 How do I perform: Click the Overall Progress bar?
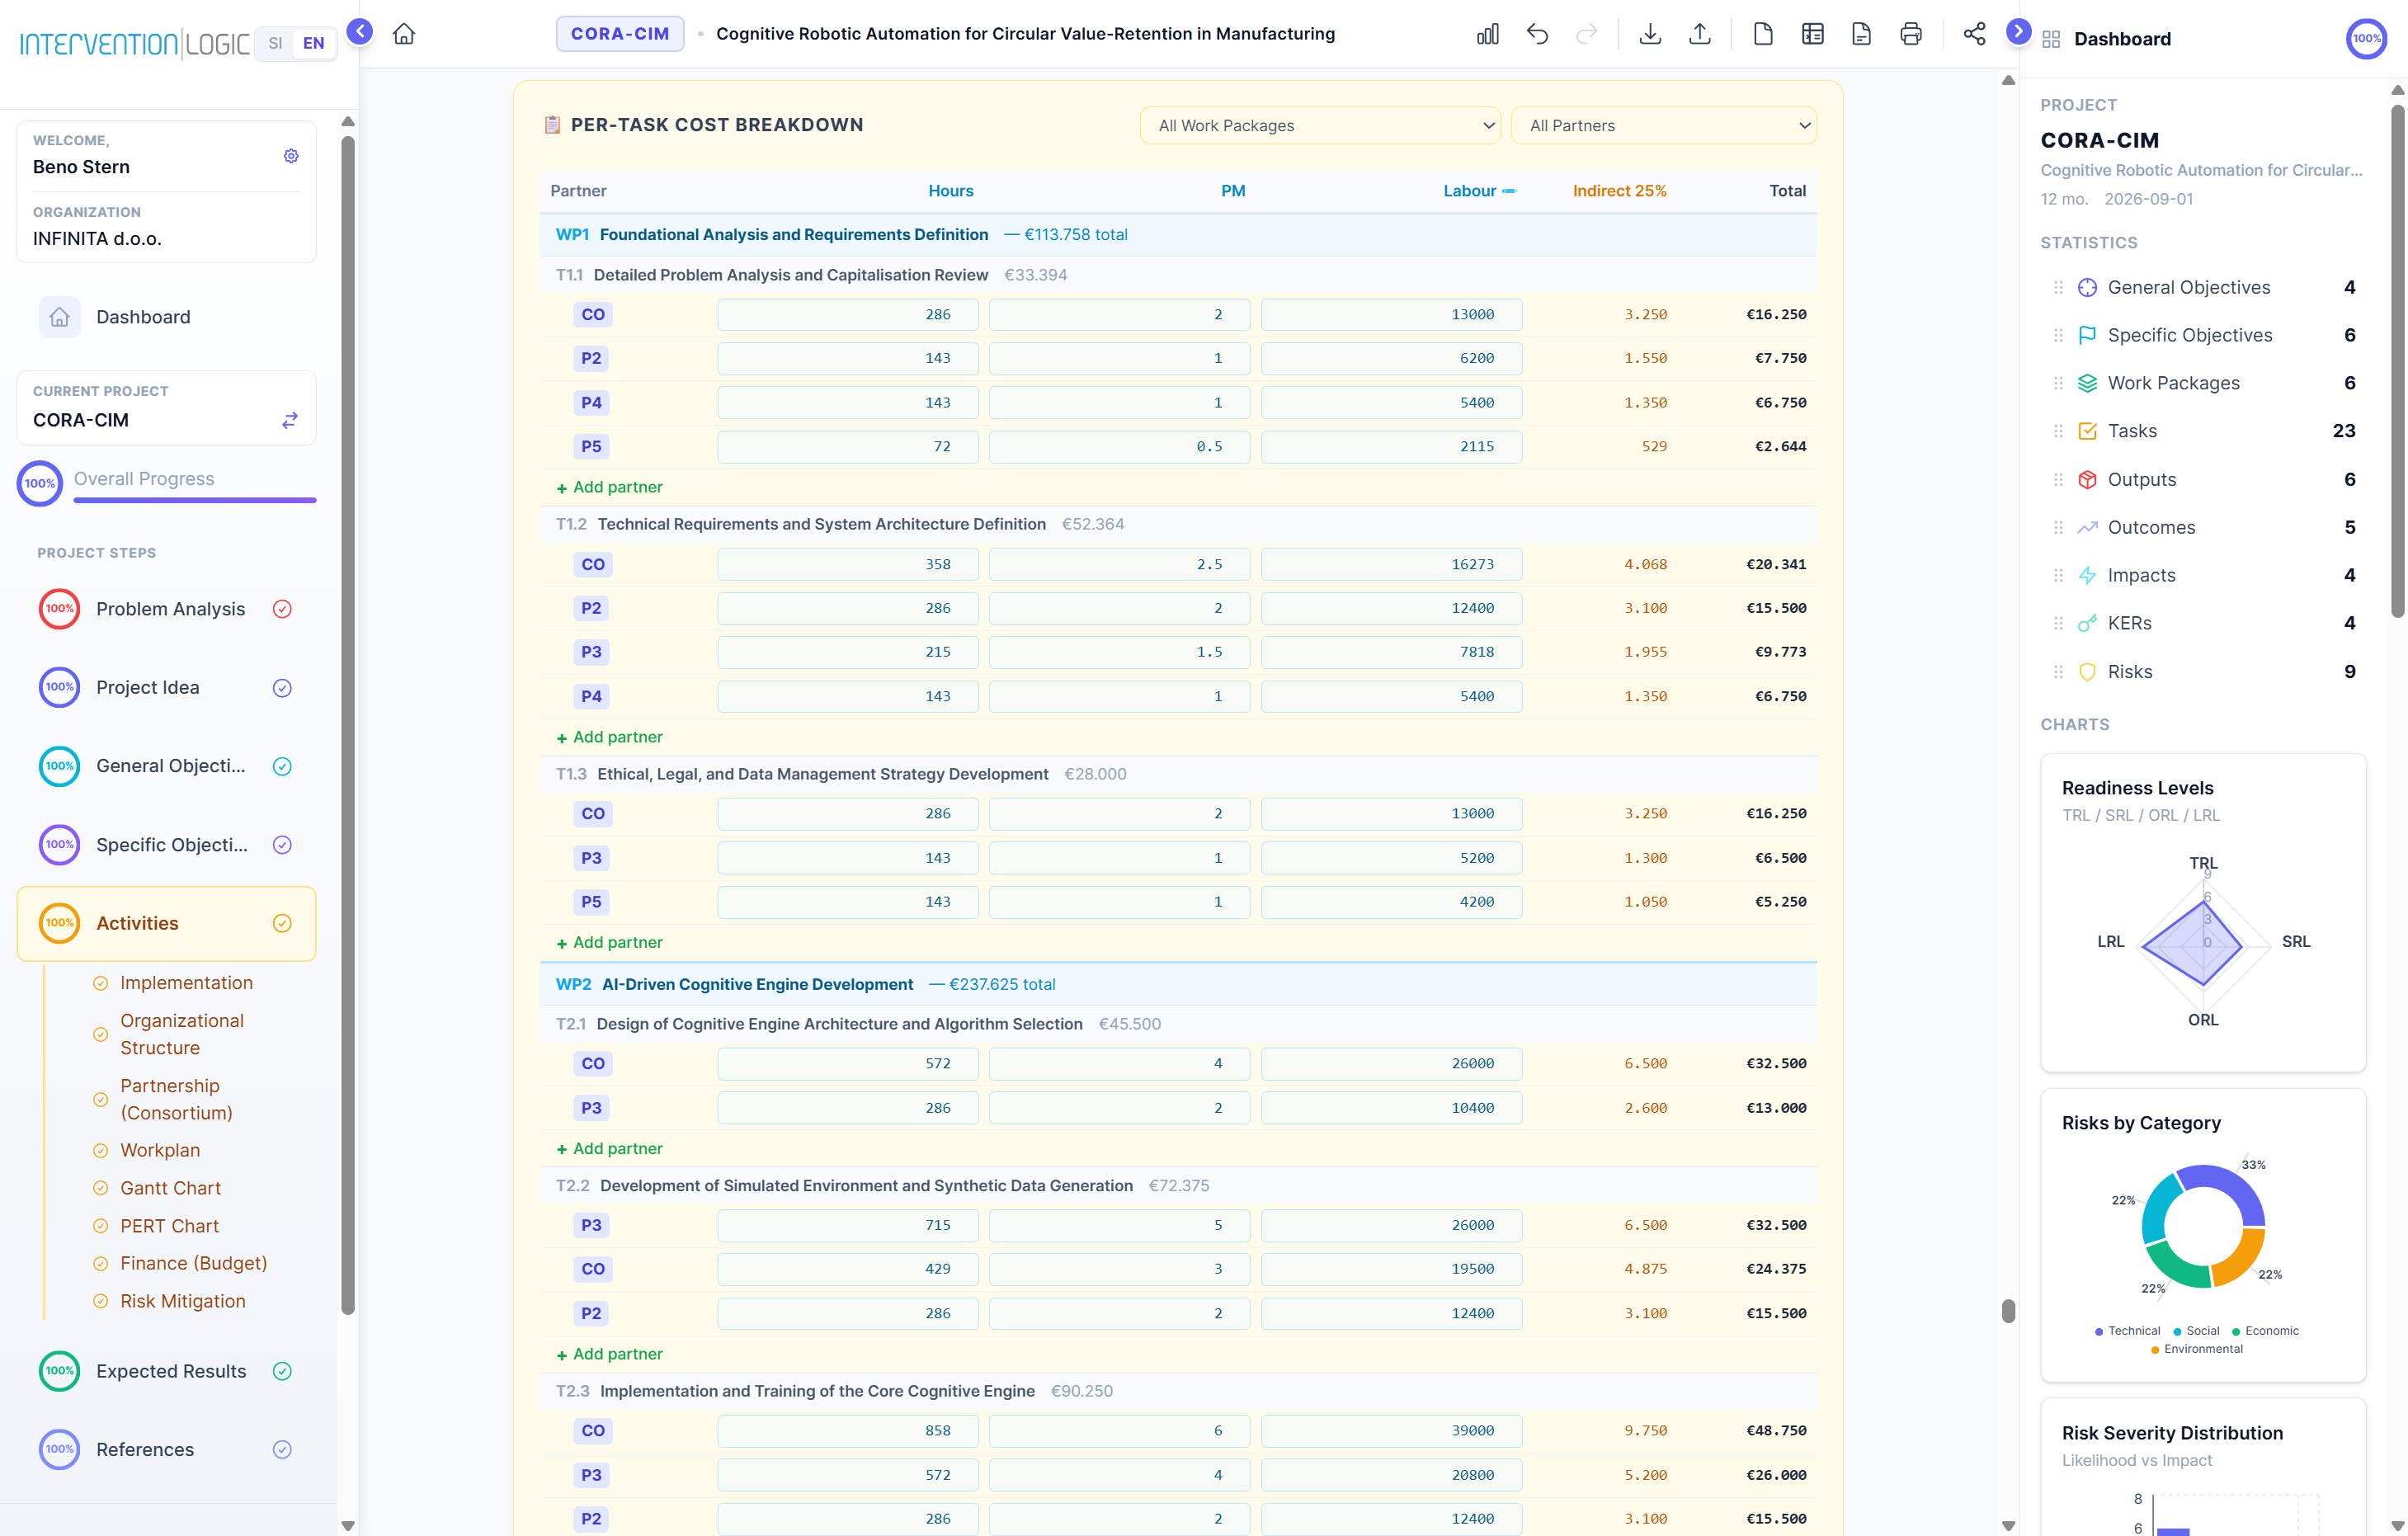(195, 499)
